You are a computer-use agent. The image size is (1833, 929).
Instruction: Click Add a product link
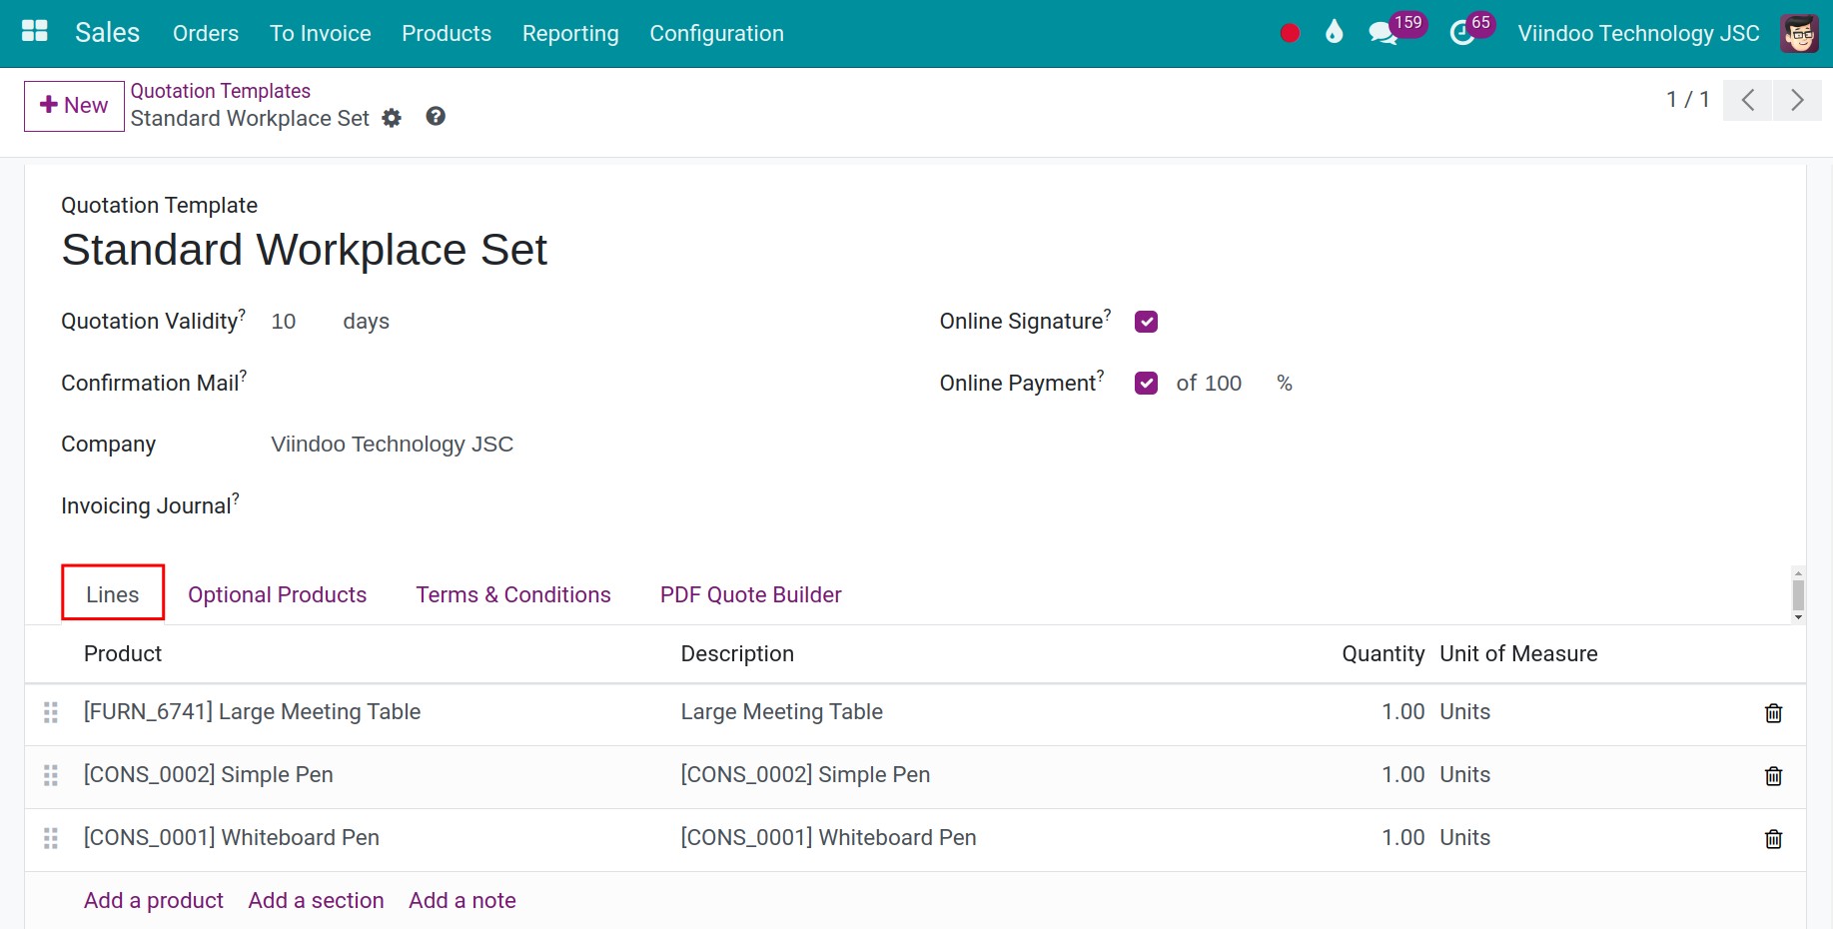154,900
